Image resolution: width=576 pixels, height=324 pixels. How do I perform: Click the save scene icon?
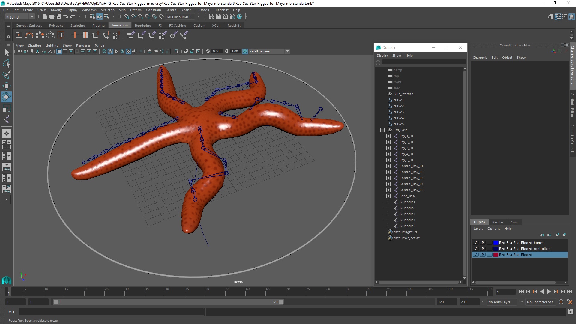point(59,17)
